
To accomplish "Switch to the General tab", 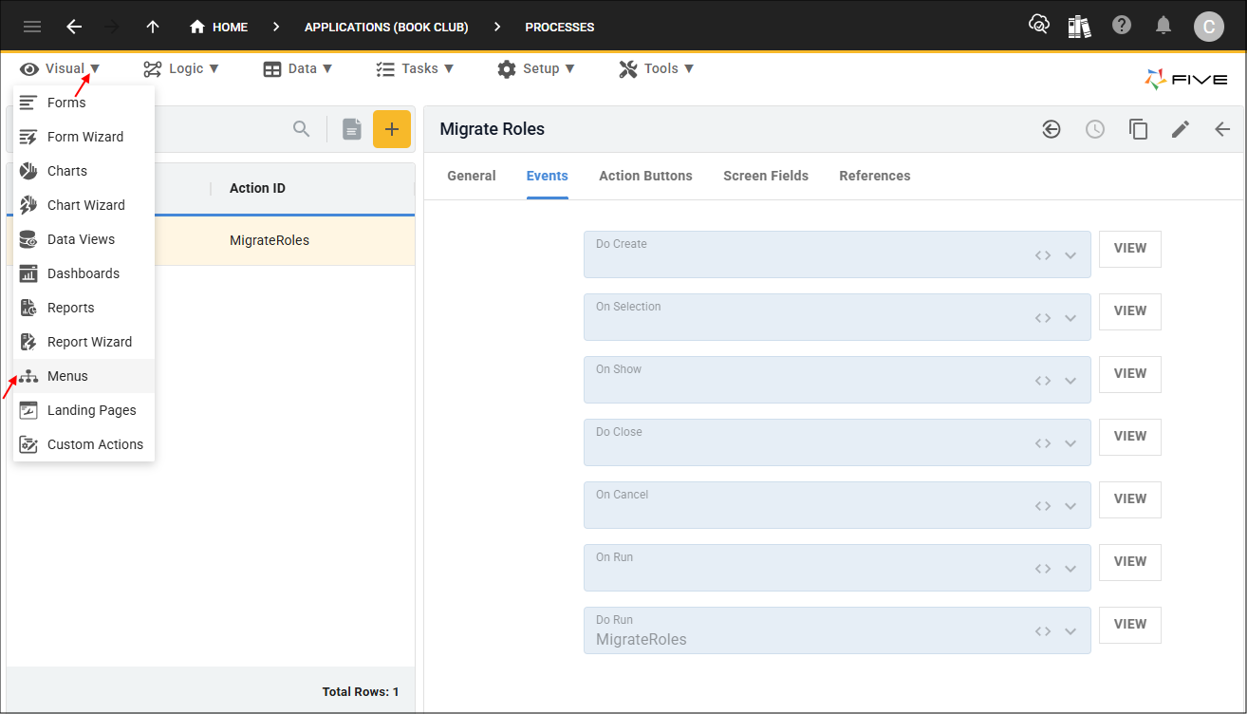I will tap(472, 176).
